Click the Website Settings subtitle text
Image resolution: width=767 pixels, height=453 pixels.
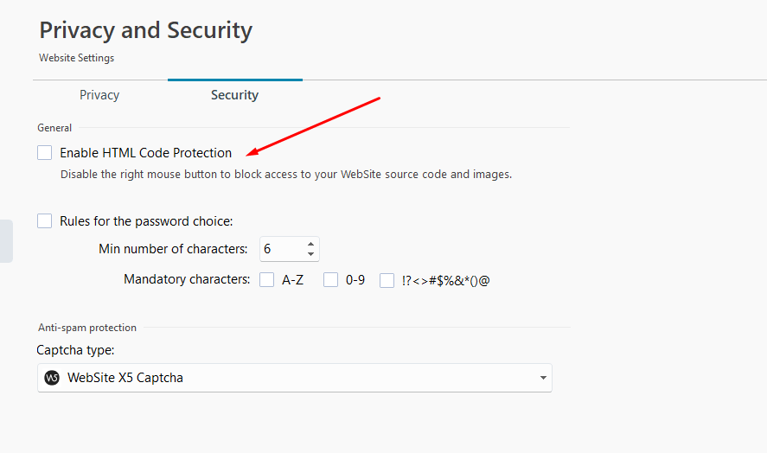77,58
